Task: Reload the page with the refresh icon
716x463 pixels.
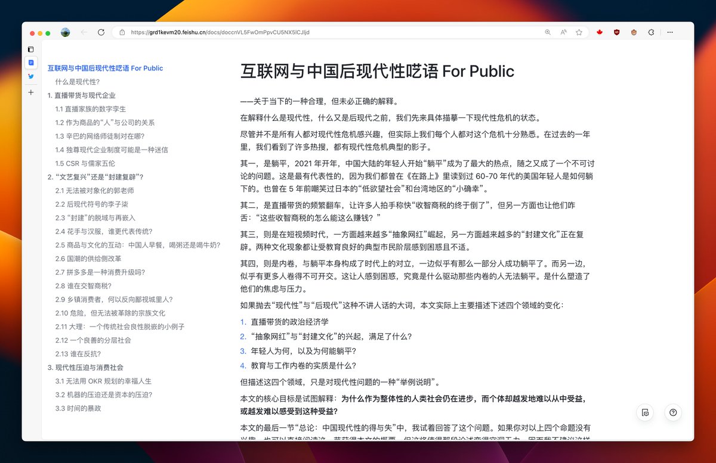Action: coord(101,32)
